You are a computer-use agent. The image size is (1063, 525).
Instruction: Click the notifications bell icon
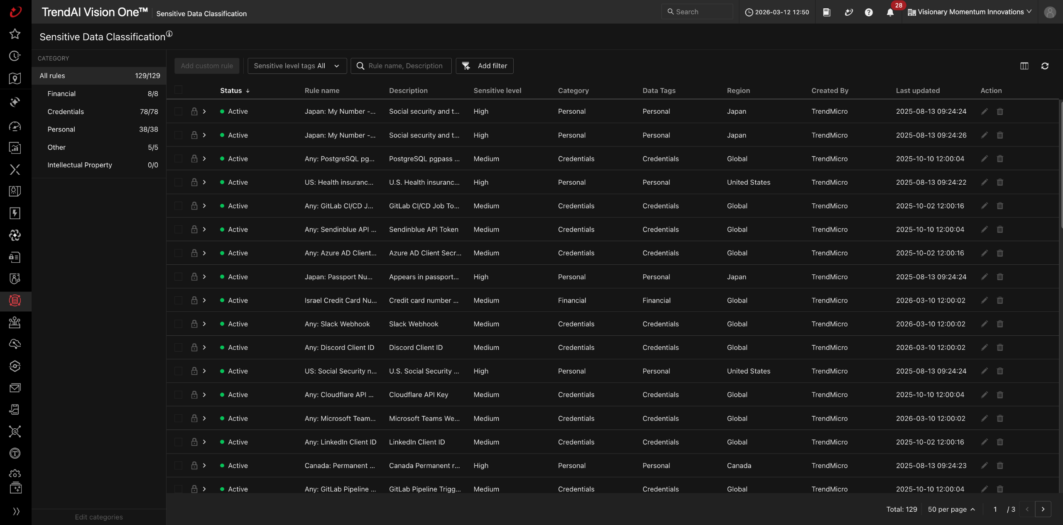pos(890,12)
